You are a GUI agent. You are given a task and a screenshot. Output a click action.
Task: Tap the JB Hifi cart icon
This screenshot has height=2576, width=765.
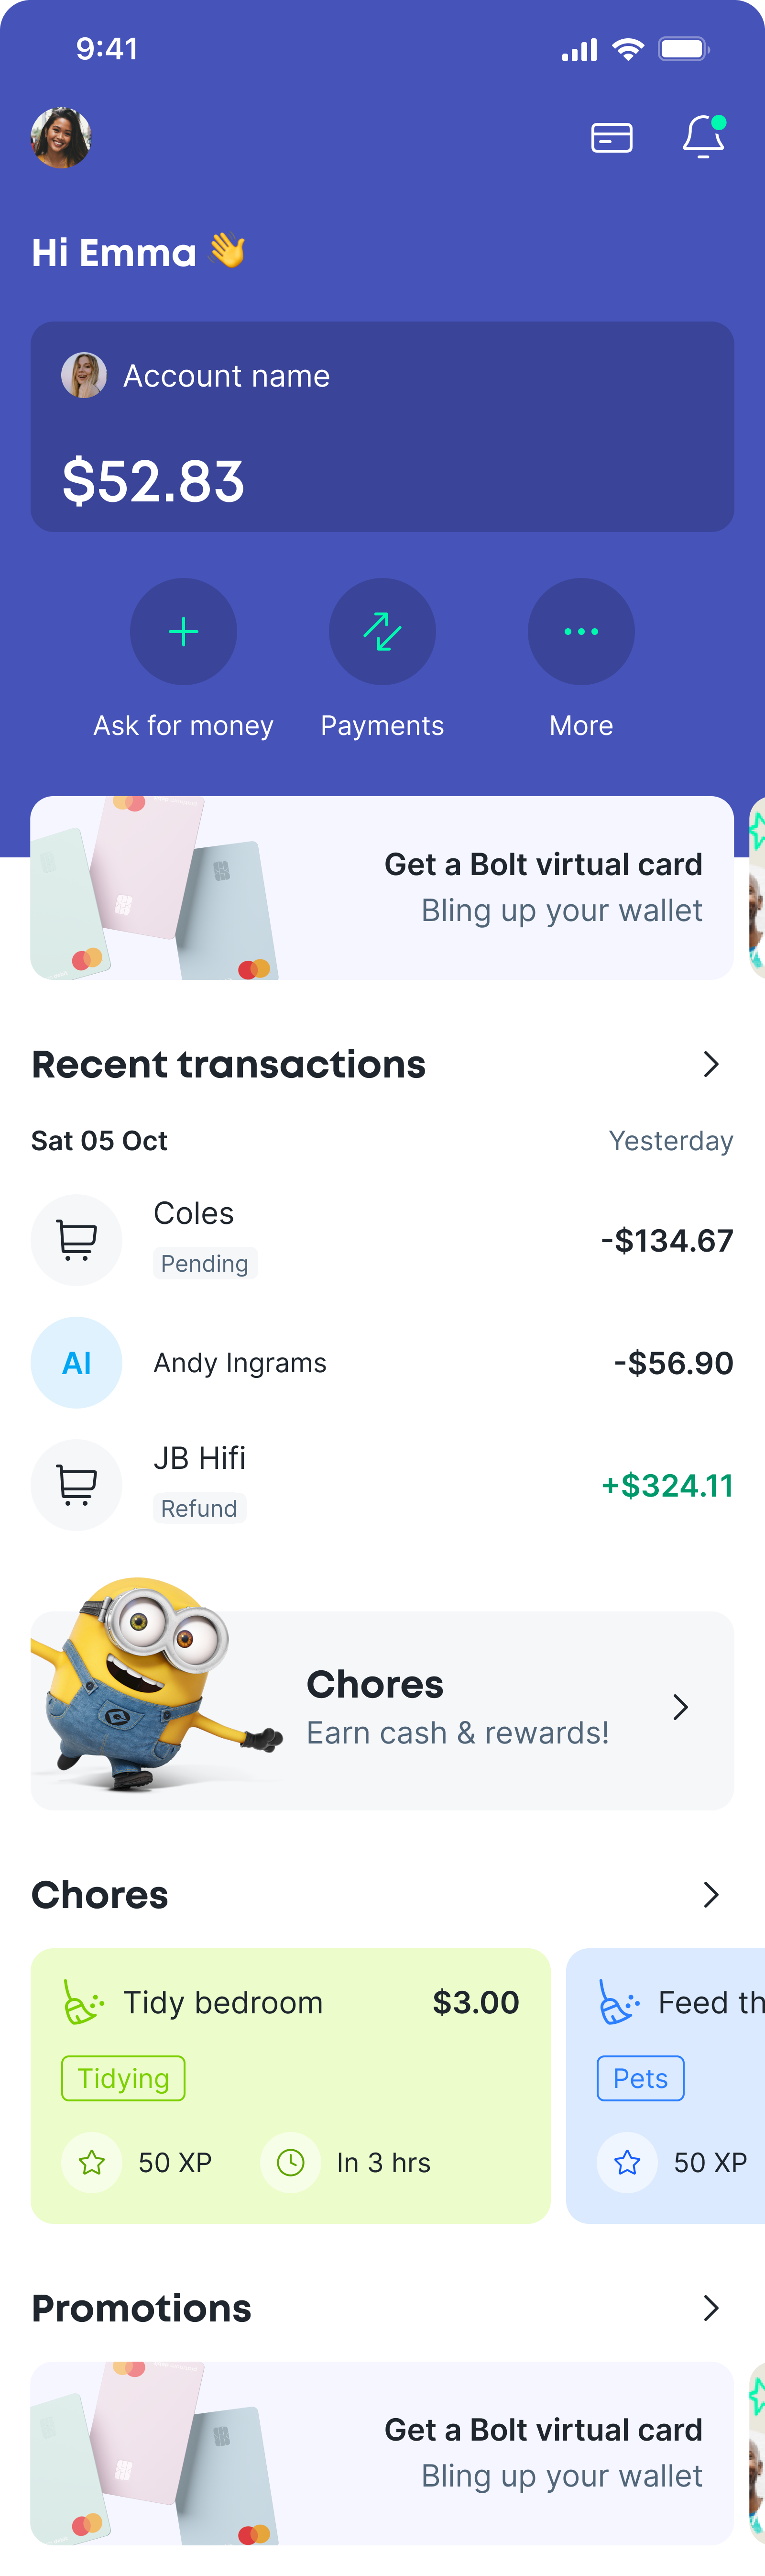[77, 1485]
